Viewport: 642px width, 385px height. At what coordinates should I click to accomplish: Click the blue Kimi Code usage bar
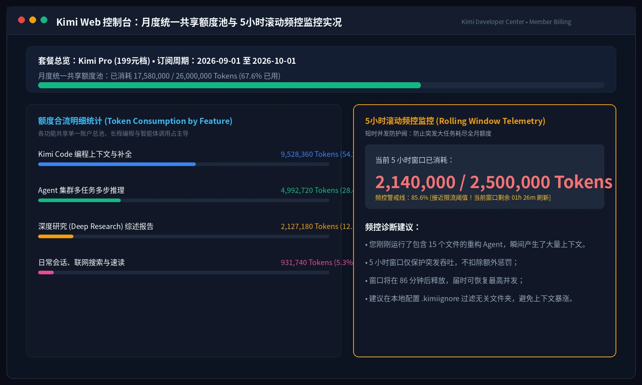coord(117,164)
